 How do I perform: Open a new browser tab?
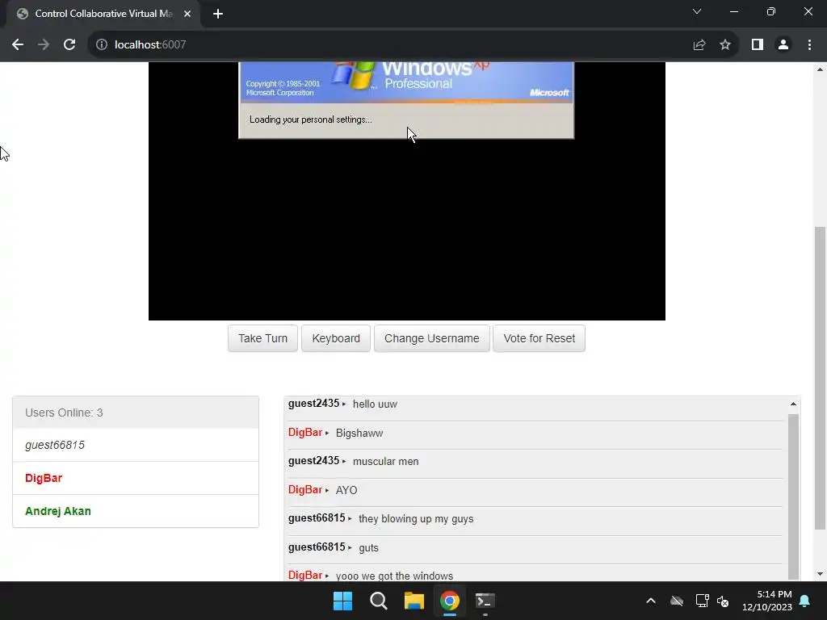(218, 14)
